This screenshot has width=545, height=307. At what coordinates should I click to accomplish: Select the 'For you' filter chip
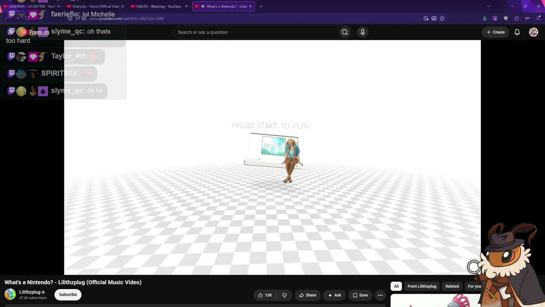pyautogui.click(x=474, y=286)
